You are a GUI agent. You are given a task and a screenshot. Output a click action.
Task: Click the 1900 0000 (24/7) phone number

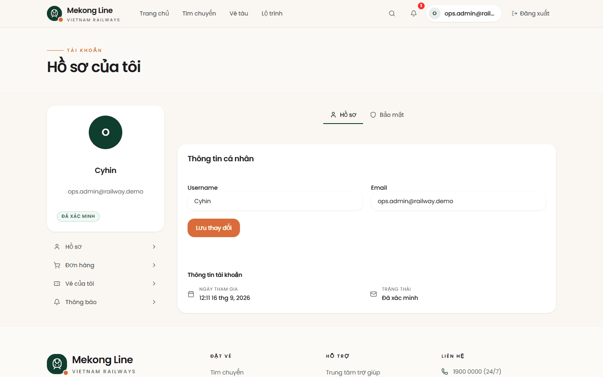click(477, 372)
